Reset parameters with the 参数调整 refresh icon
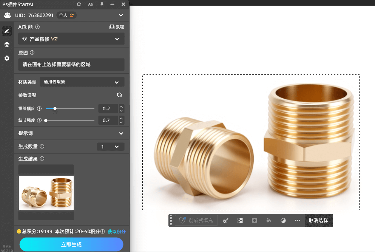Viewport: 375px width, 252px height. (x=119, y=95)
